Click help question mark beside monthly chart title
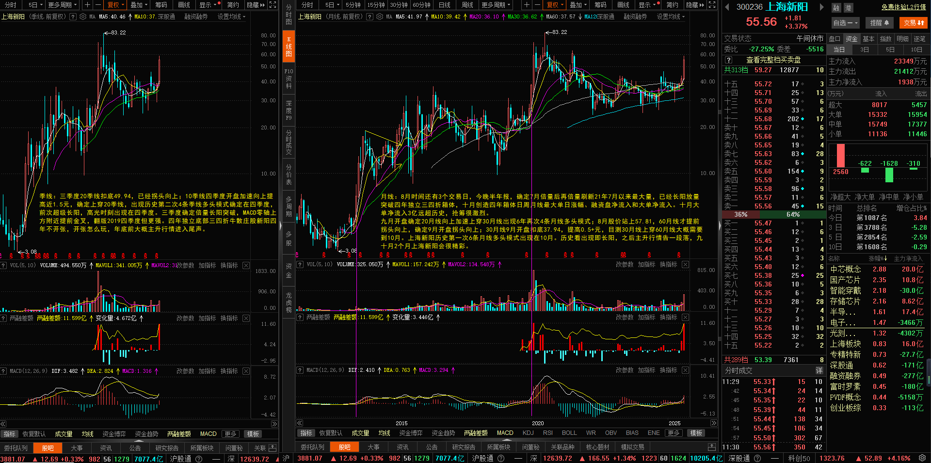Viewport: 931px width, 463px height. tap(370, 16)
